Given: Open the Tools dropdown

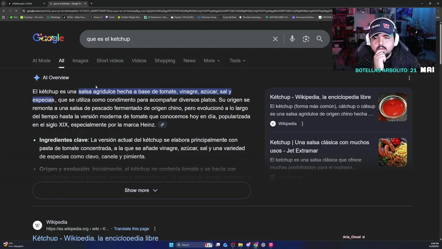Looking at the screenshot, I should coord(237,61).
